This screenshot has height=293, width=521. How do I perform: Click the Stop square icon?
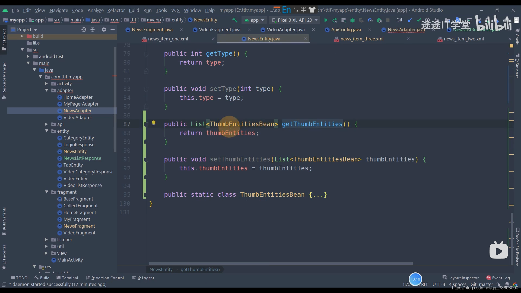pos(388,20)
